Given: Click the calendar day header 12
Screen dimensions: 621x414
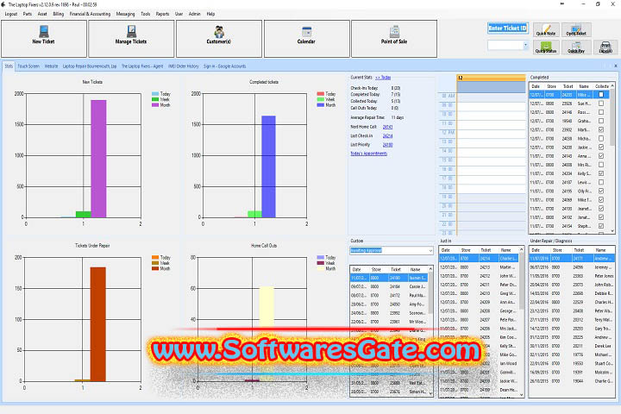Looking at the screenshot, I should [491, 78].
